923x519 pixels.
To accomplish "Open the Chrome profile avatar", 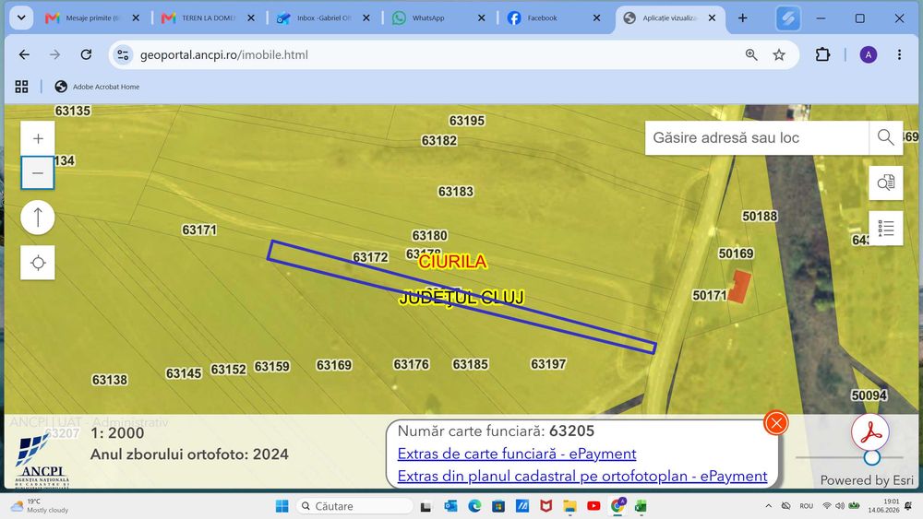I will tap(869, 54).
